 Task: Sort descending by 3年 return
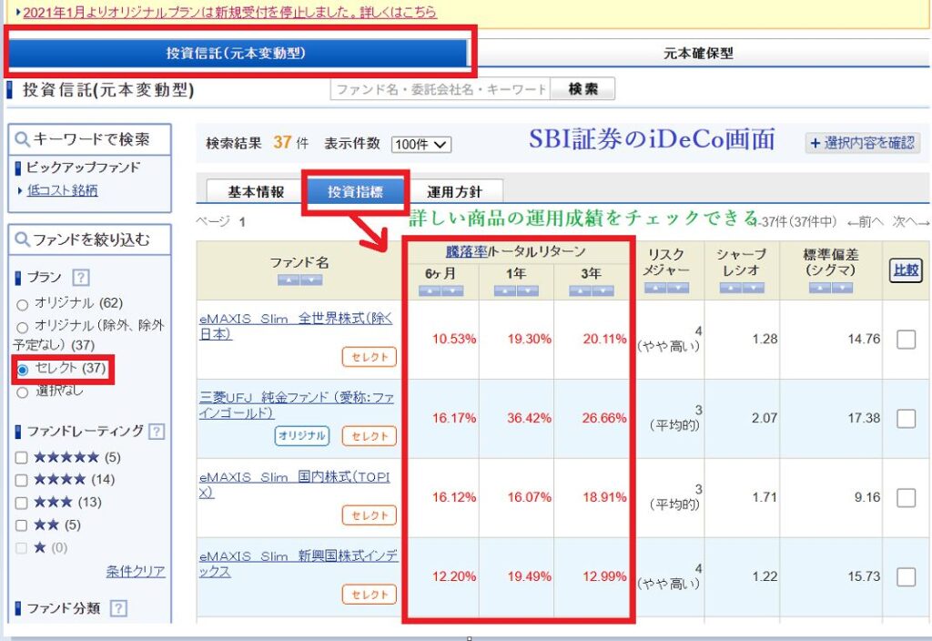point(602,290)
